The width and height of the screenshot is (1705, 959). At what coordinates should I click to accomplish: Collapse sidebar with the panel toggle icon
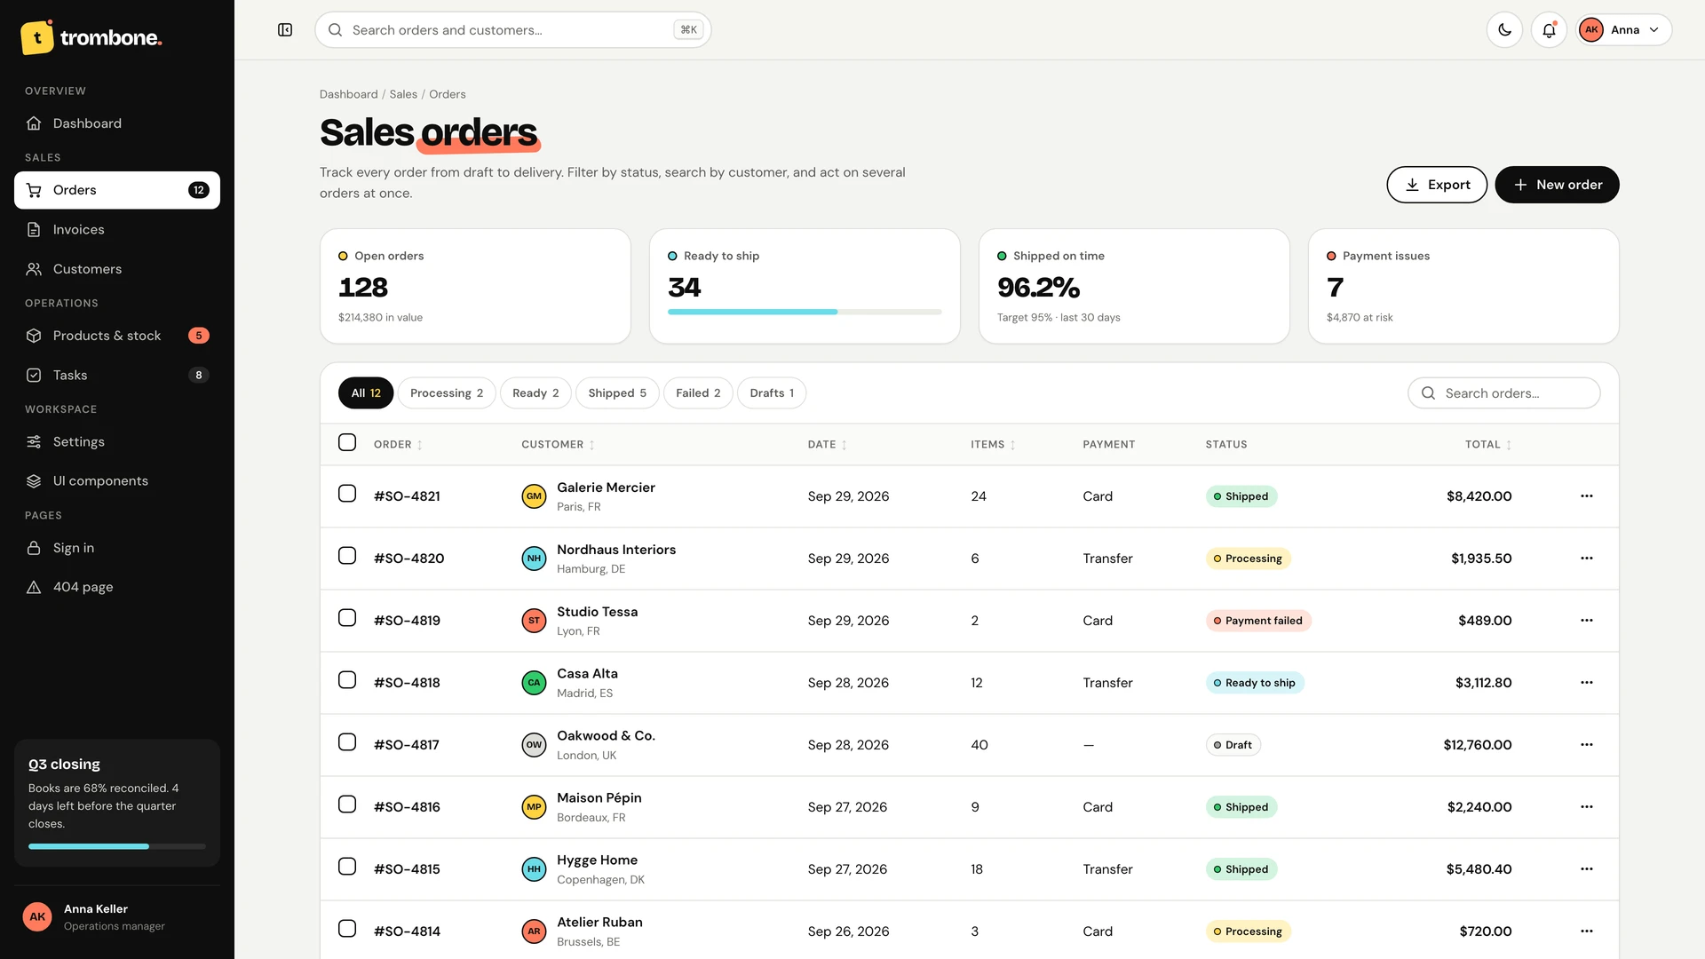285,30
